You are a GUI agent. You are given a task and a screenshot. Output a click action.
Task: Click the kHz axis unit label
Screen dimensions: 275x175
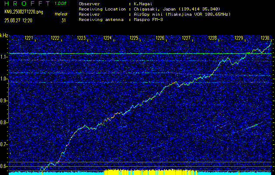click(4, 35)
